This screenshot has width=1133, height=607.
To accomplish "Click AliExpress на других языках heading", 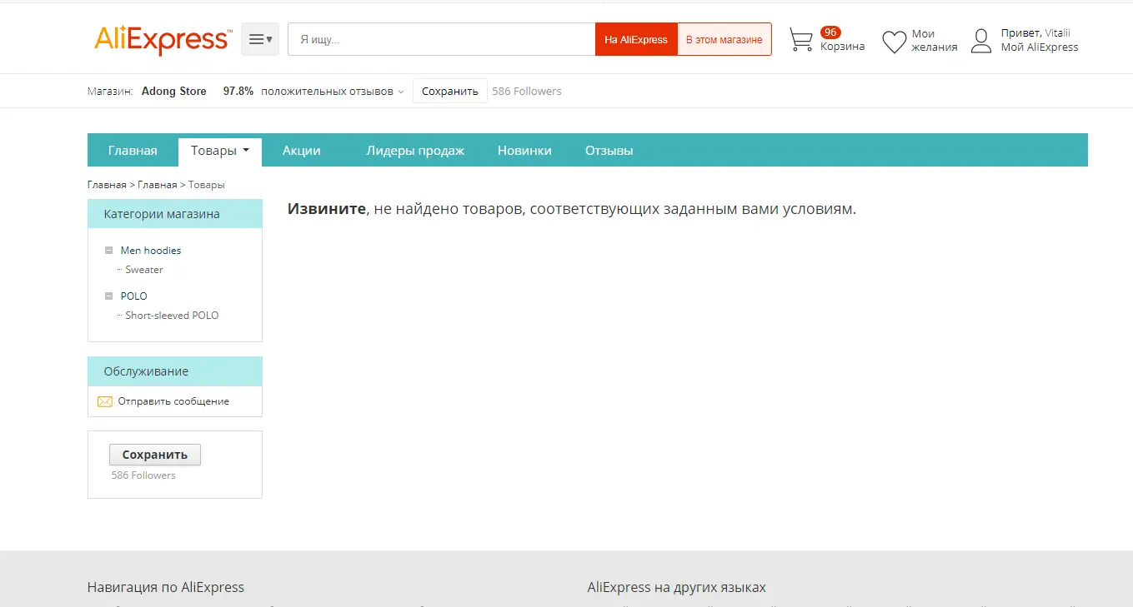I will pyautogui.click(x=677, y=587).
